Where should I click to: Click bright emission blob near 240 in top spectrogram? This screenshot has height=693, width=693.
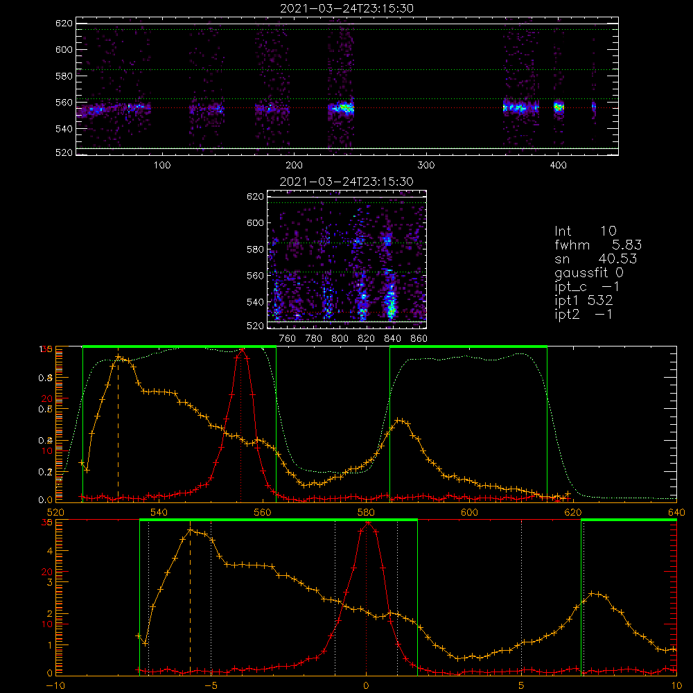coord(344,107)
